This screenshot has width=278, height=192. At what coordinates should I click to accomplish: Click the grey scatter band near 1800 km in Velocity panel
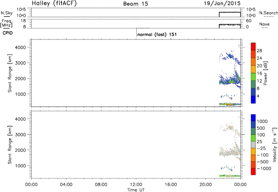coord(230,153)
